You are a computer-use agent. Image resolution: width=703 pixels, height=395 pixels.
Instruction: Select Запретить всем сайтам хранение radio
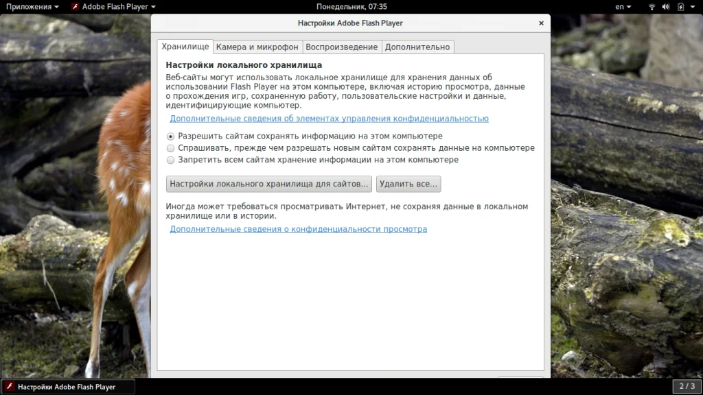(x=170, y=160)
